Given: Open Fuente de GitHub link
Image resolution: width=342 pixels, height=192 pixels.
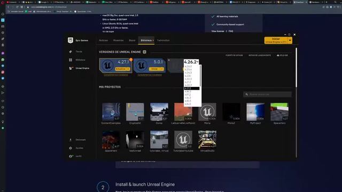Looking at the screenshot, I should (234, 55).
